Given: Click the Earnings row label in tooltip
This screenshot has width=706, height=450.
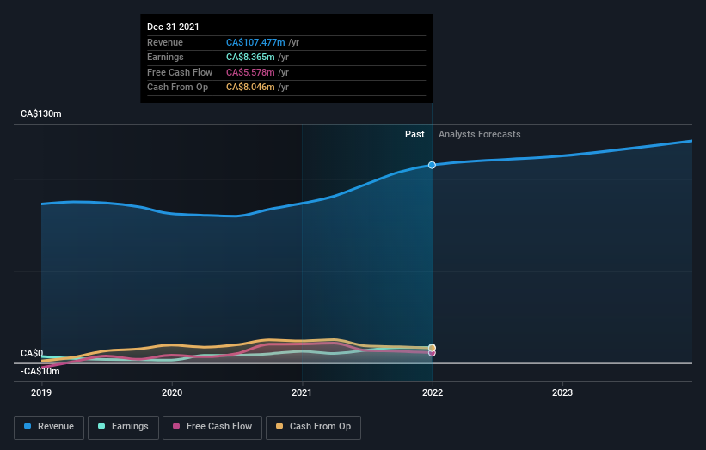Looking at the screenshot, I should point(165,57).
